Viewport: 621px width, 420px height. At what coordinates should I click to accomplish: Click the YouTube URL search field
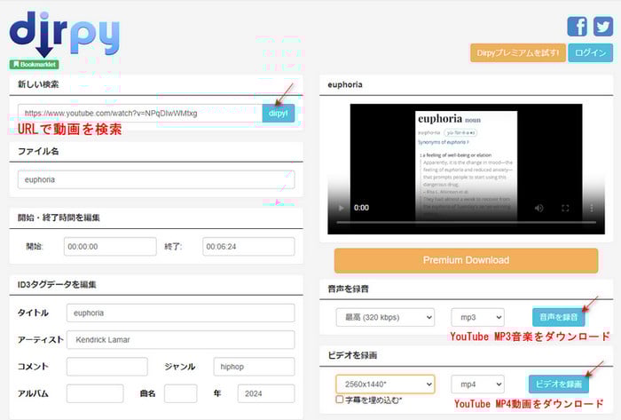140,114
